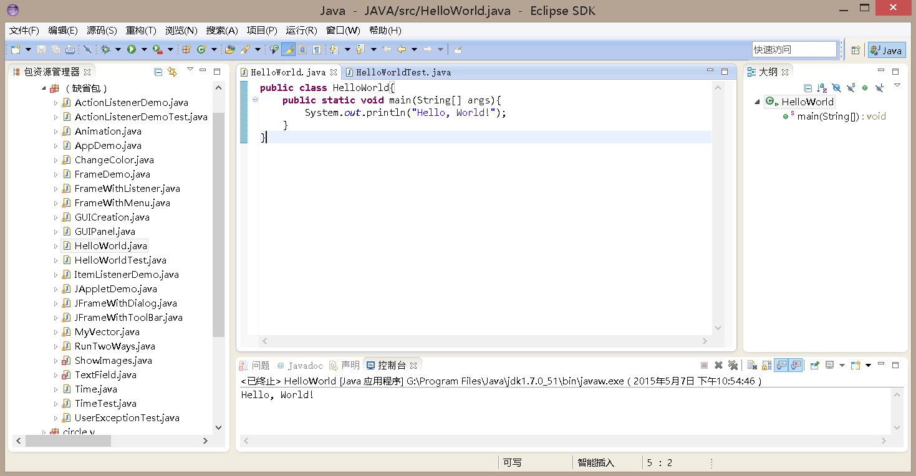Open the Back navigation history dropdown
Screen dimensions: 916x476
pyautogui.click(x=414, y=49)
